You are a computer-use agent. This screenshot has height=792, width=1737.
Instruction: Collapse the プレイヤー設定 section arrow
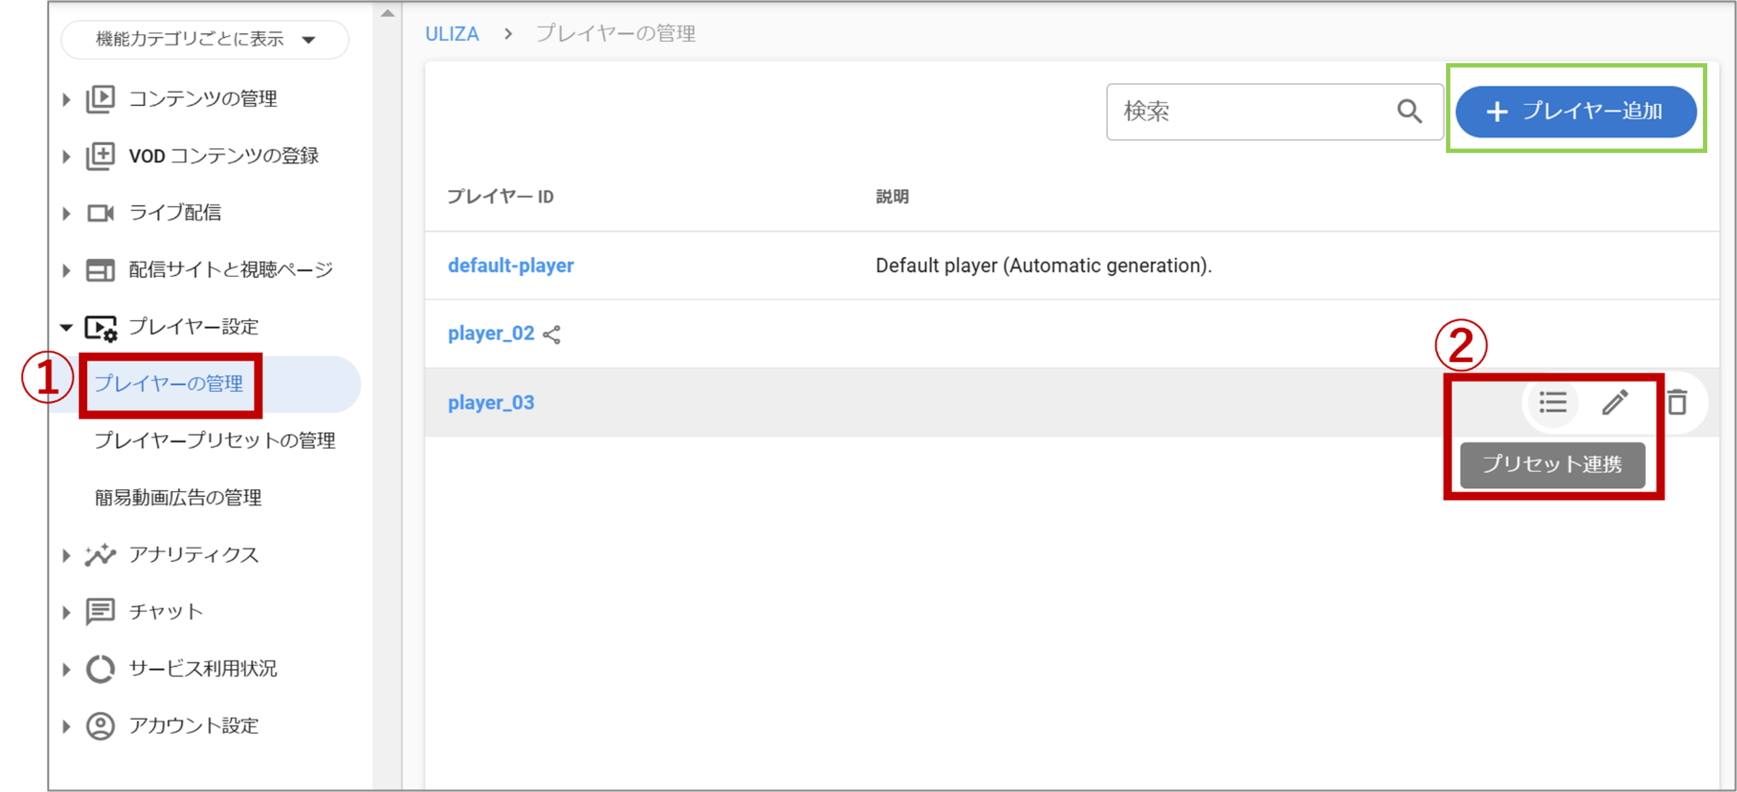point(66,327)
